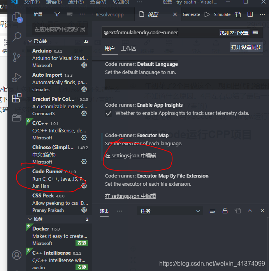Toggle output scroll lock
This screenshot has width=269, height=271.
[x=225, y=211]
